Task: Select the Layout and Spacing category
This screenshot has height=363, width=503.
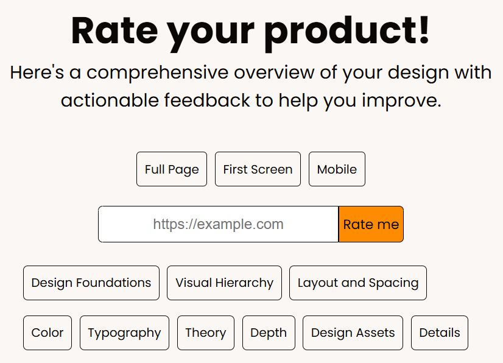Action: [358, 283]
